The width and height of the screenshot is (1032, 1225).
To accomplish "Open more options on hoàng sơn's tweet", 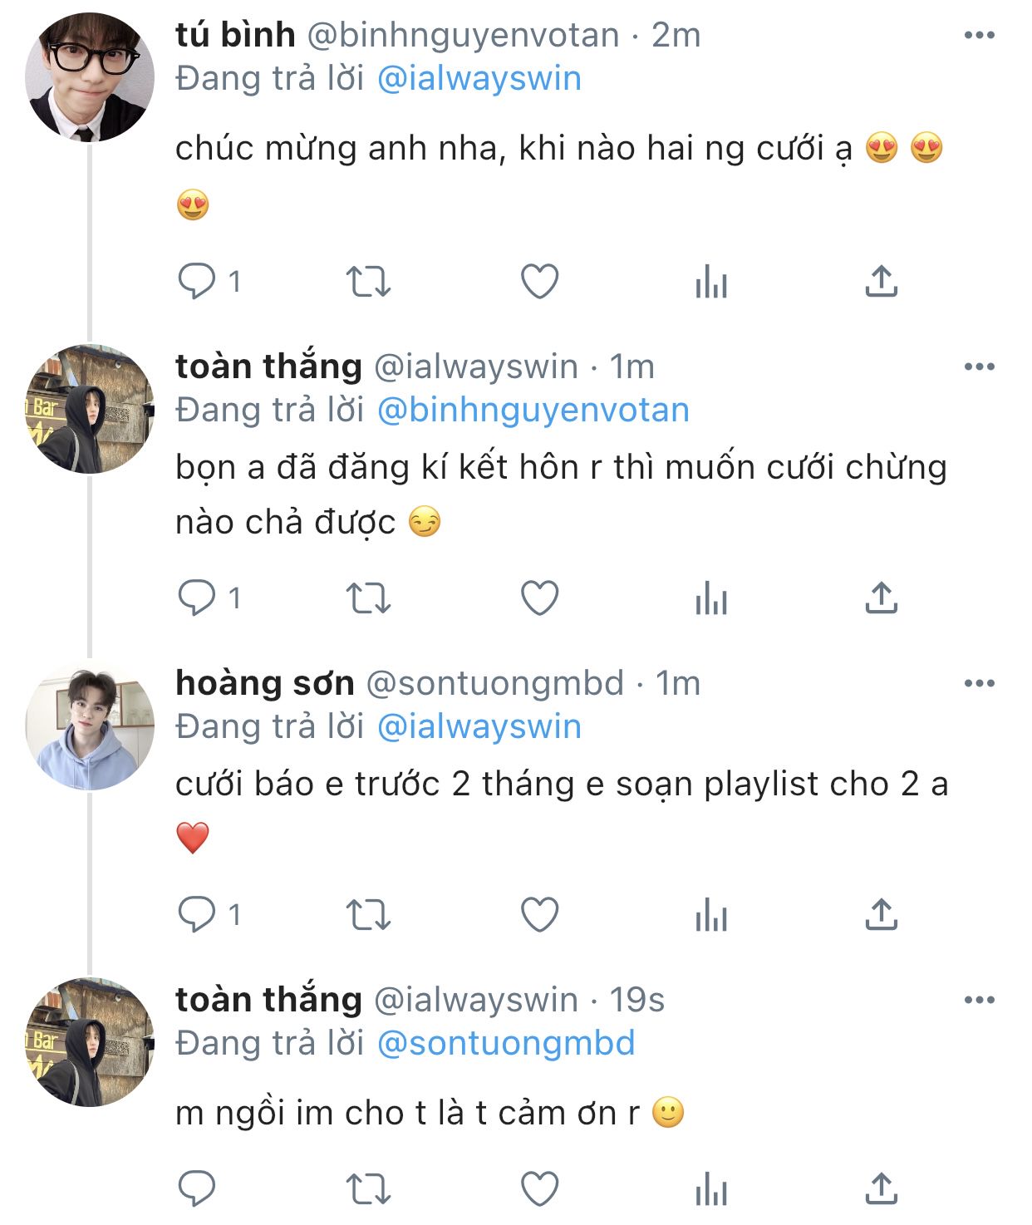I will tap(979, 683).
